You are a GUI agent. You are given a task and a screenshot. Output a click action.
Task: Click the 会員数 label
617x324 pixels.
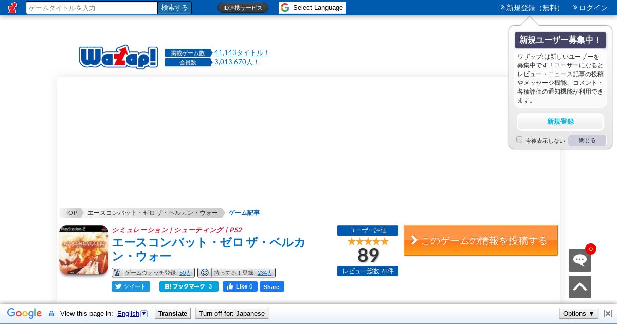coord(188,62)
